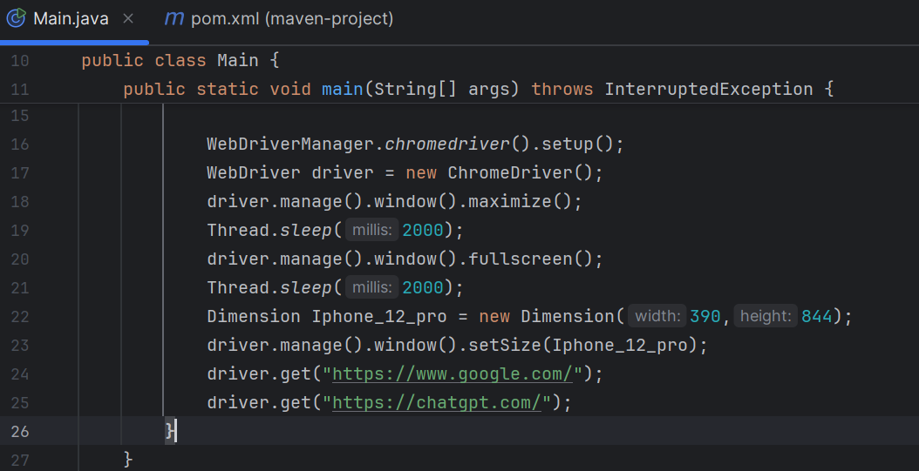Image resolution: width=919 pixels, height=471 pixels.
Task: Click the width: parameter hint
Action: (657, 317)
